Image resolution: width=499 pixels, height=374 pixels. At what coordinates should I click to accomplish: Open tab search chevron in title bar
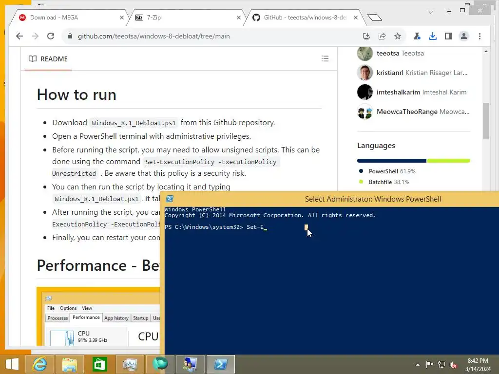[431, 12]
